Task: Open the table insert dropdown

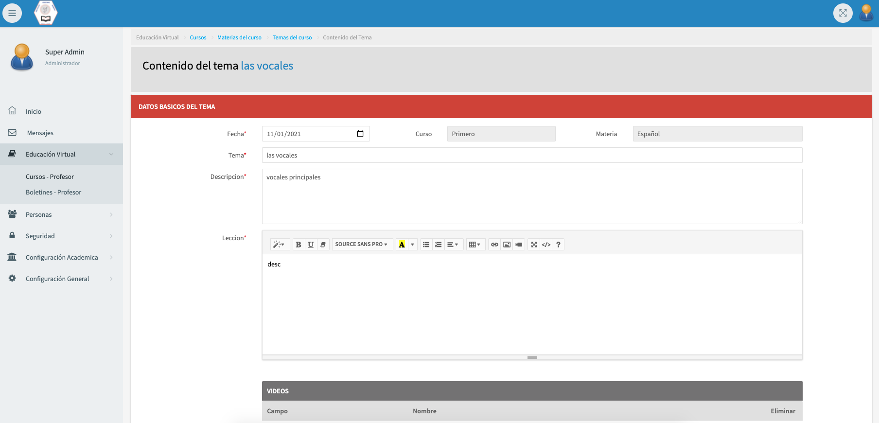Action: (475, 245)
